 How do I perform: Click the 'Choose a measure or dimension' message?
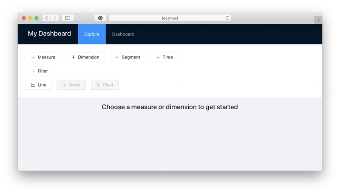coord(170,107)
